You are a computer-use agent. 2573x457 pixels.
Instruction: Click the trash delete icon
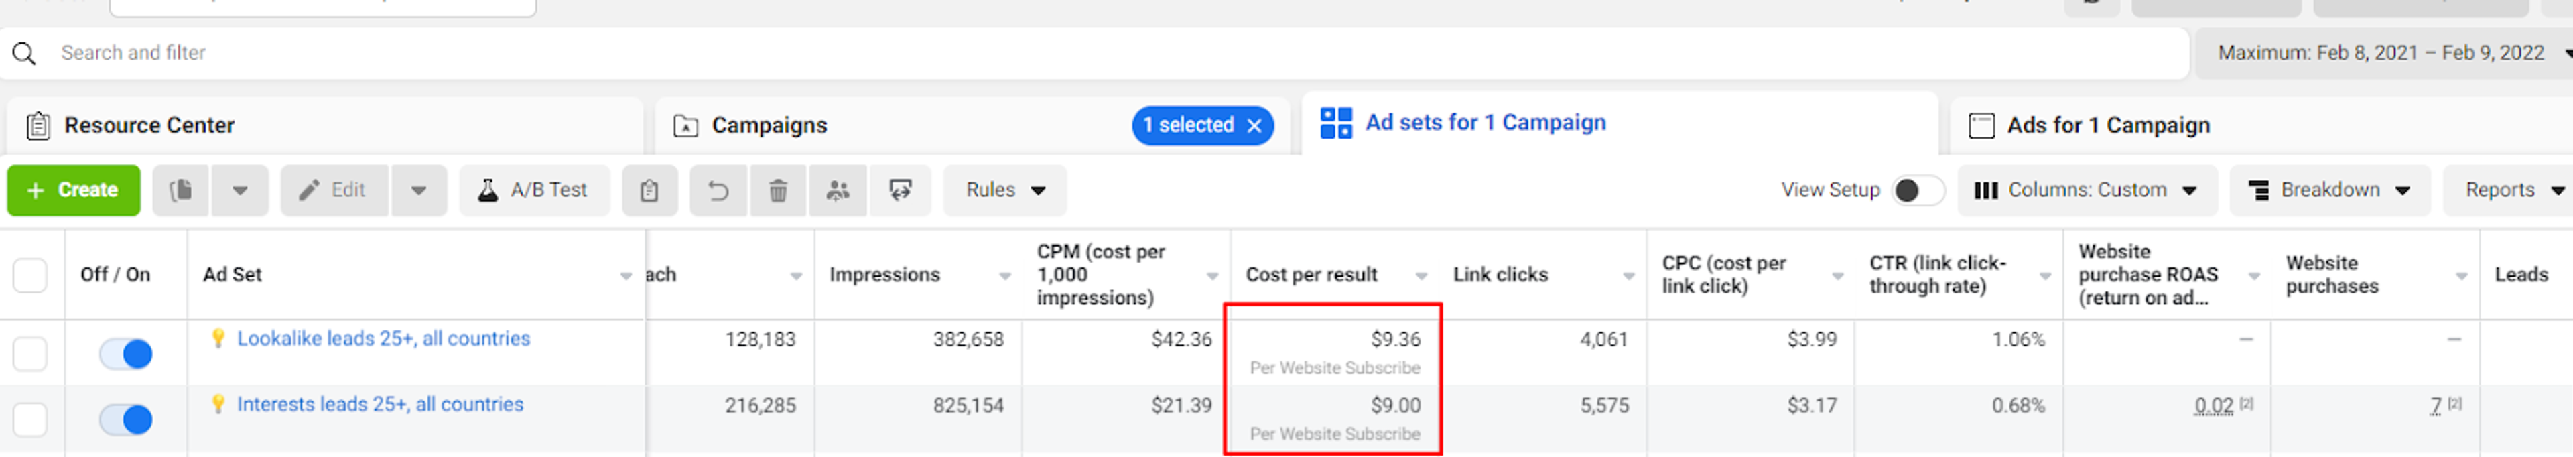(777, 190)
